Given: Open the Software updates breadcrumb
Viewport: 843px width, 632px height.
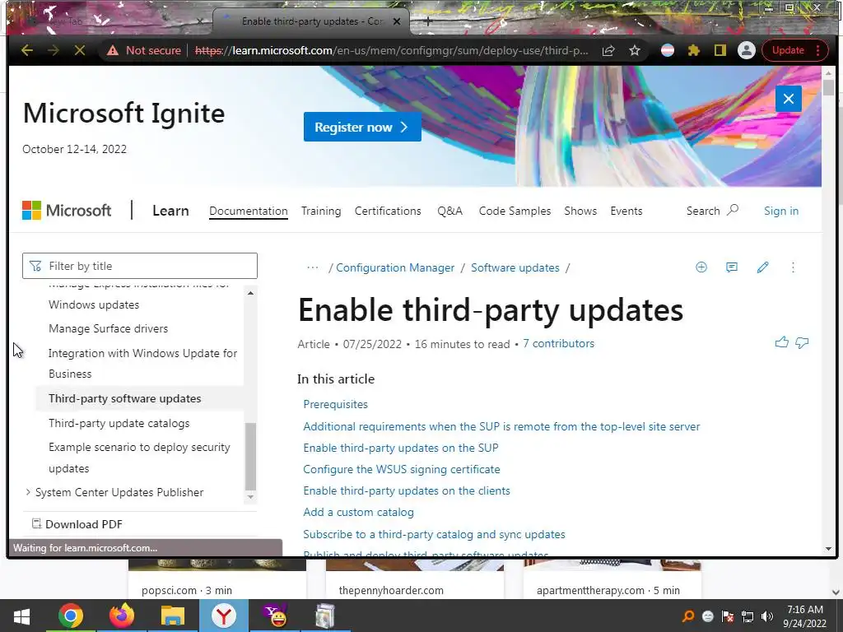Looking at the screenshot, I should 515,267.
